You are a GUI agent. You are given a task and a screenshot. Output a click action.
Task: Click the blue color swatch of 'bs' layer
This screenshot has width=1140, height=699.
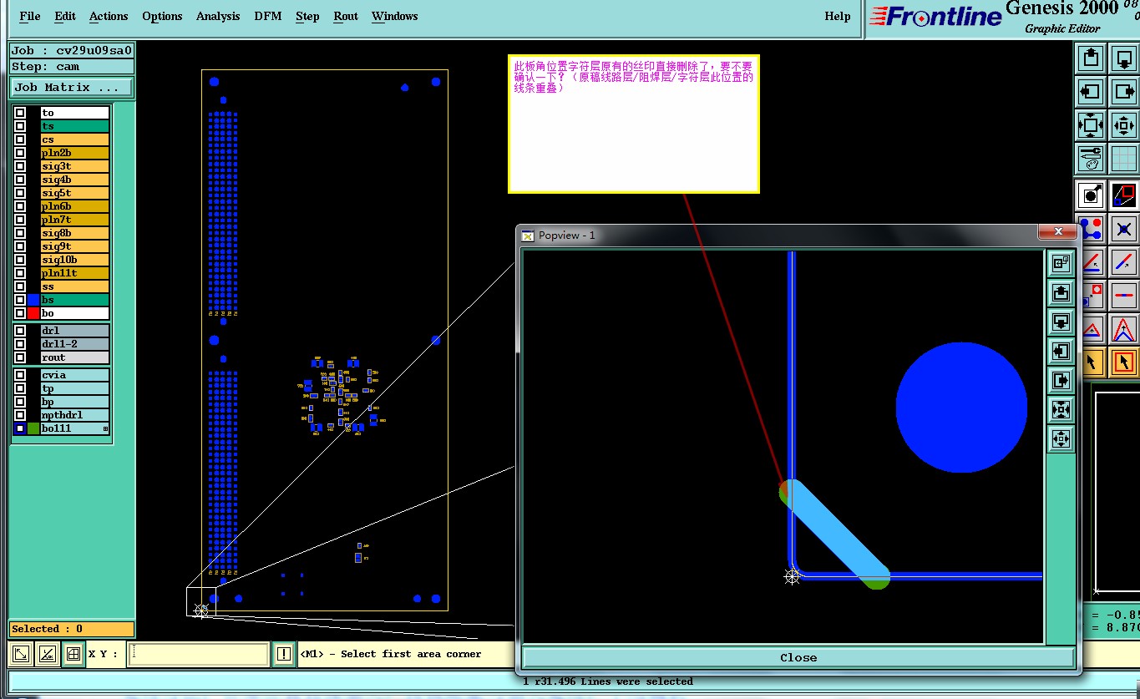point(33,300)
